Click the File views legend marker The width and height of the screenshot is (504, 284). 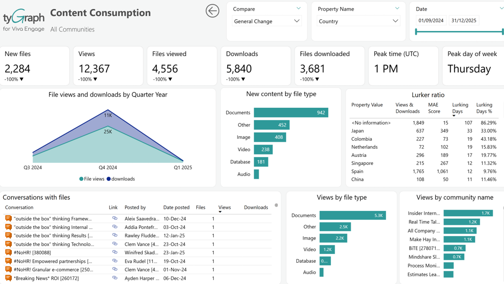coord(81,179)
